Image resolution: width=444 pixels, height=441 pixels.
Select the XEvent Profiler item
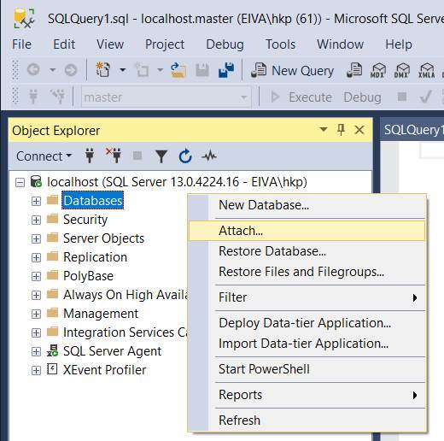point(104,370)
